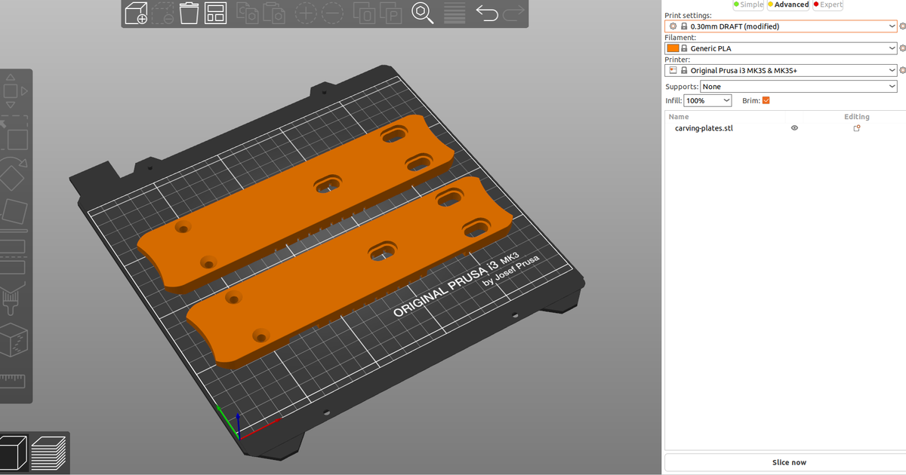Uncheck the Brim checkbox
Image resolution: width=906 pixels, height=475 pixels.
click(766, 100)
